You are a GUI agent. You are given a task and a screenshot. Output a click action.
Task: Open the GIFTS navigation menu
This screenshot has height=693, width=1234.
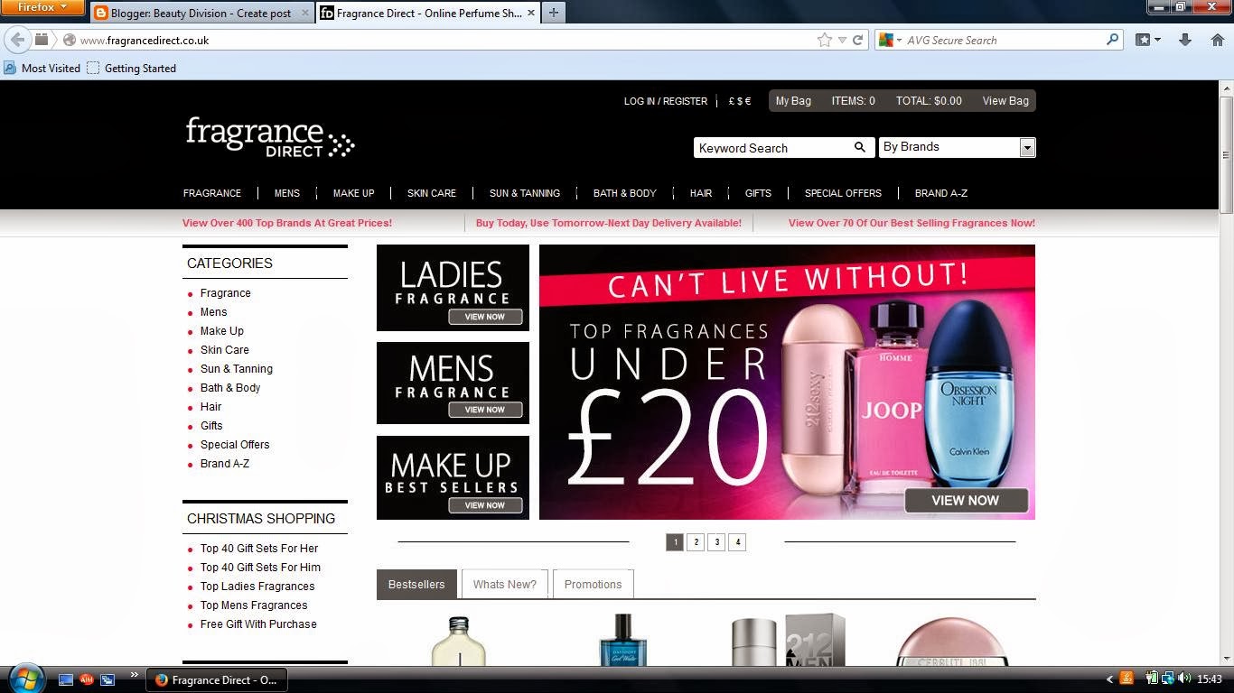click(x=758, y=193)
